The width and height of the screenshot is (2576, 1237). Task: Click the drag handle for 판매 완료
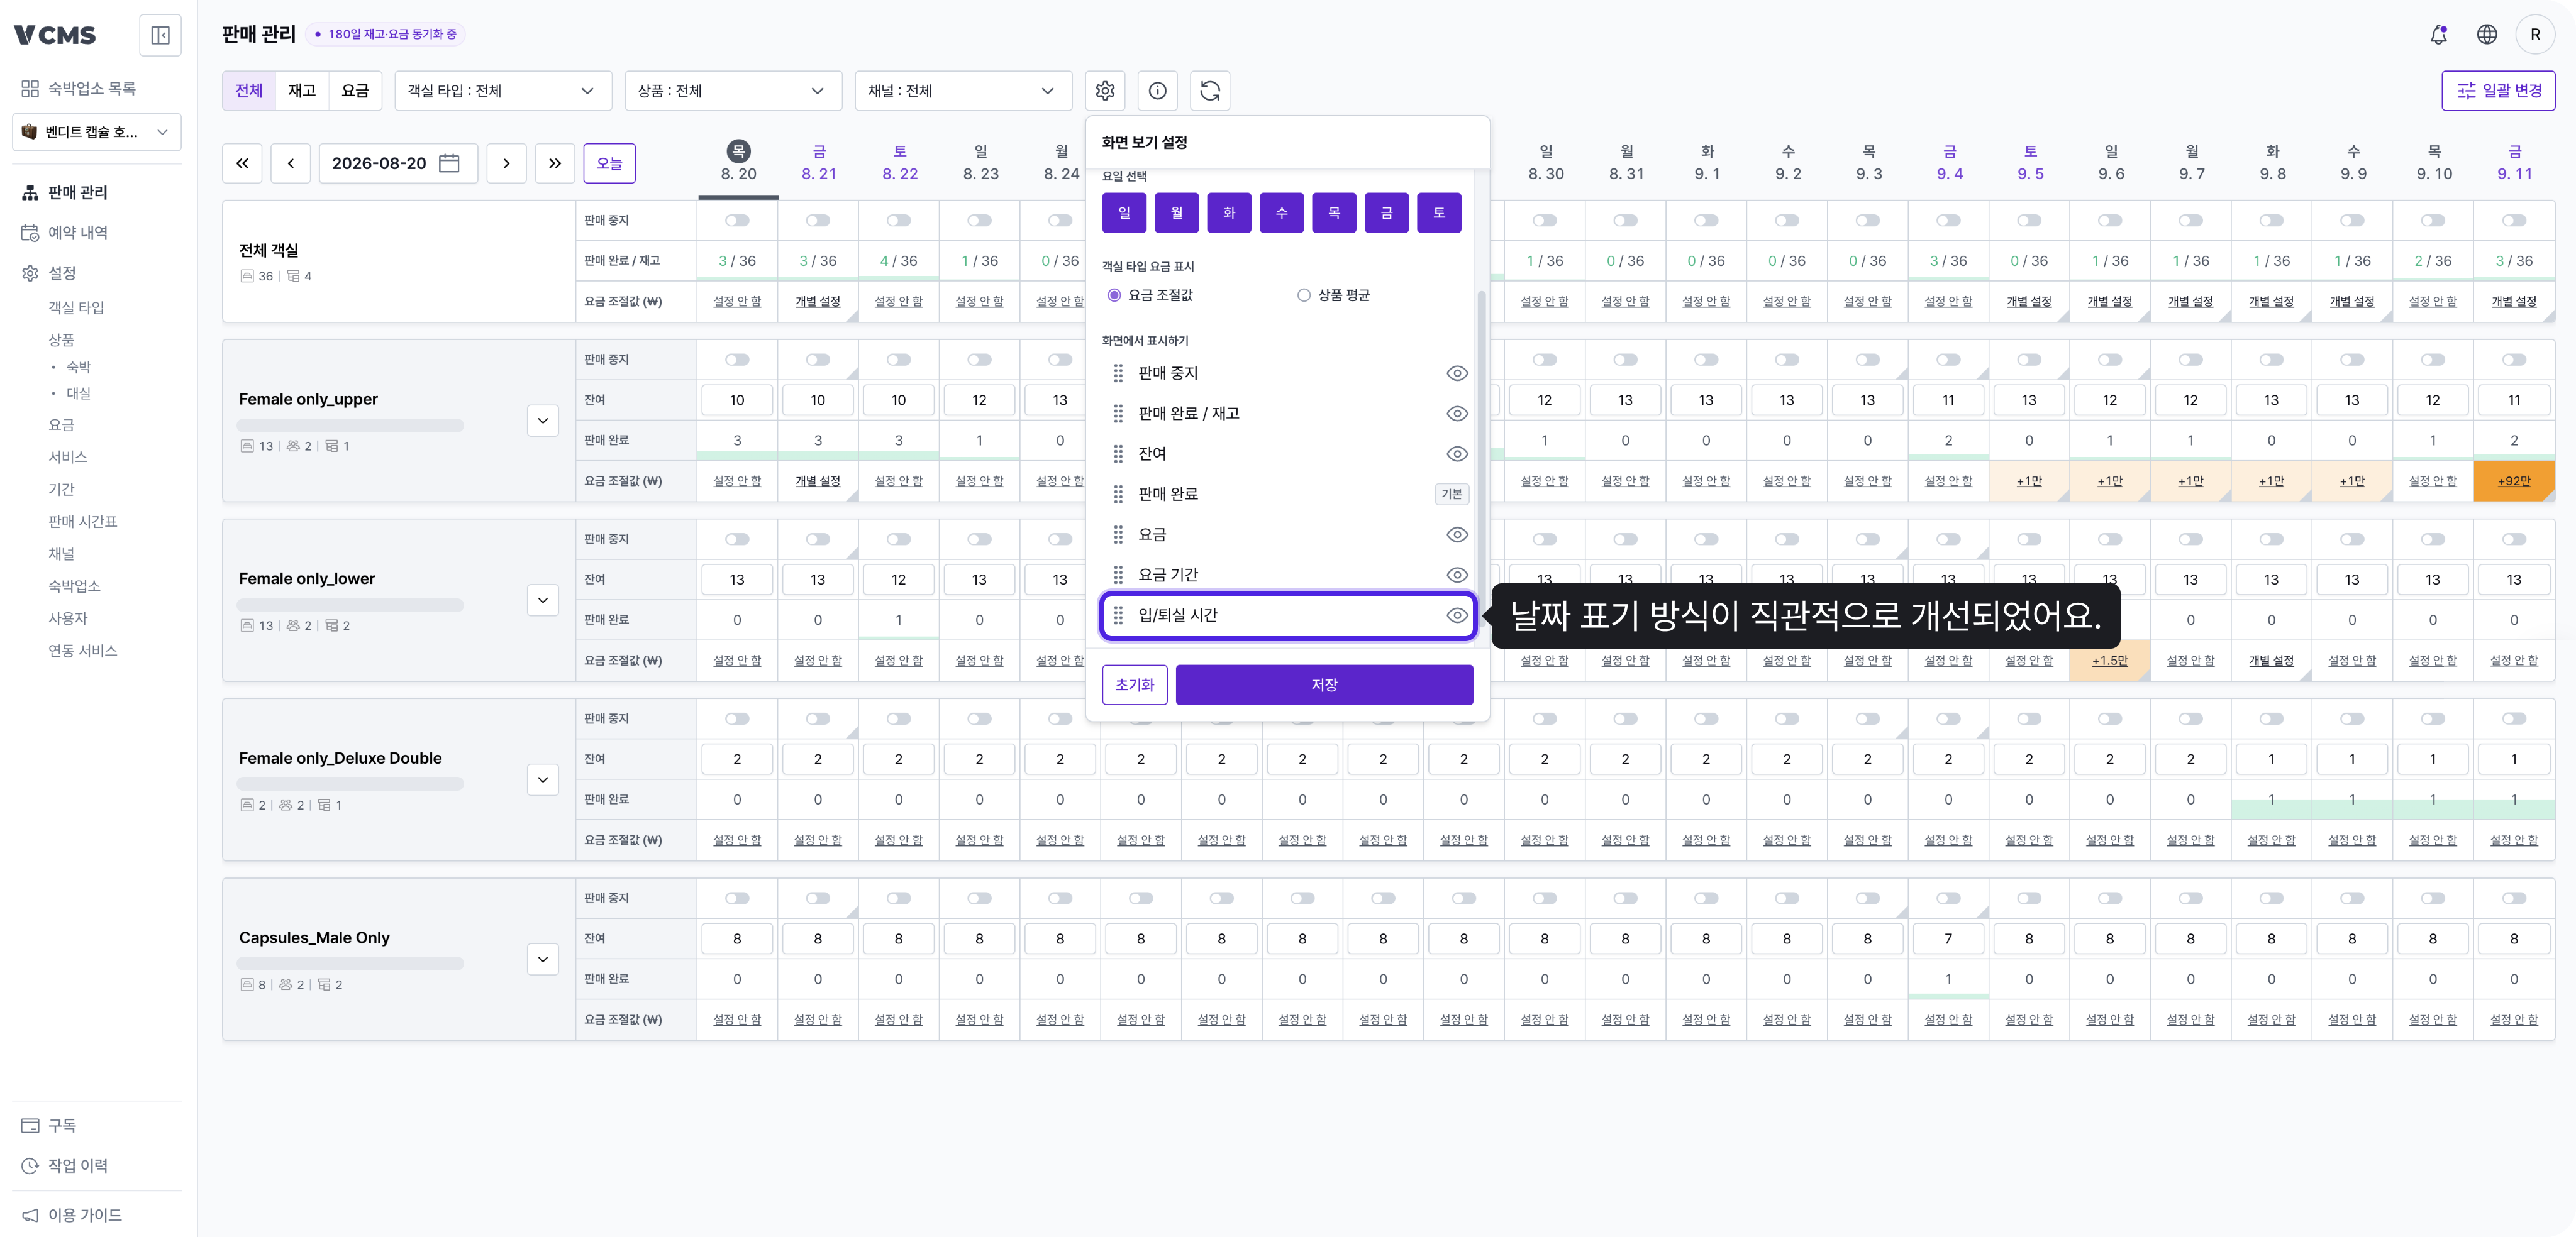coord(1118,493)
